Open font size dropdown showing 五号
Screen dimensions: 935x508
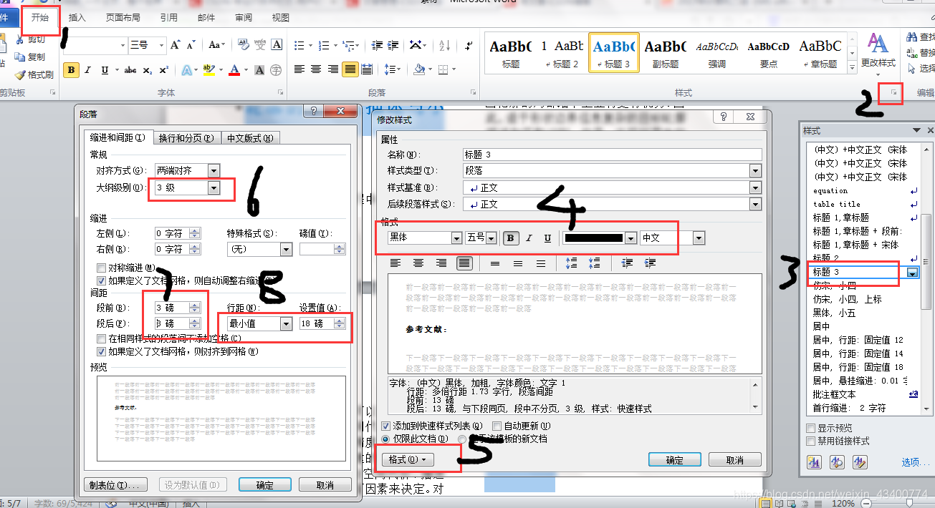tap(492, 238)
